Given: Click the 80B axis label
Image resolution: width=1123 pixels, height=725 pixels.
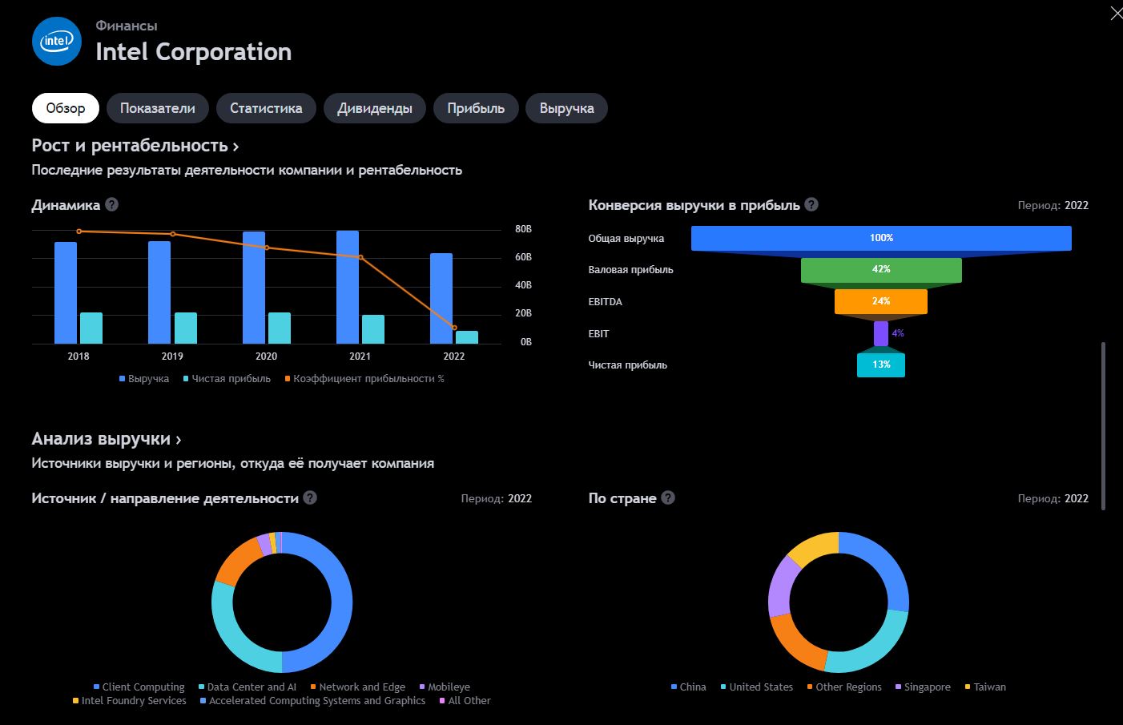Looking at the screenshot, I should pos(524,229).
